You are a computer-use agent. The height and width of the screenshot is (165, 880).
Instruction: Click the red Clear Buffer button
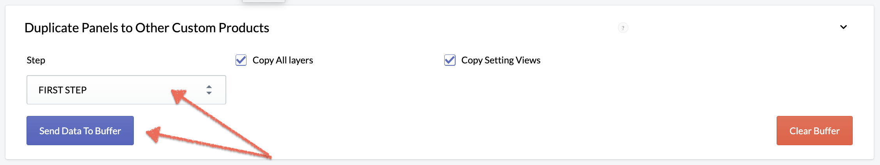(x=814, y=131)
